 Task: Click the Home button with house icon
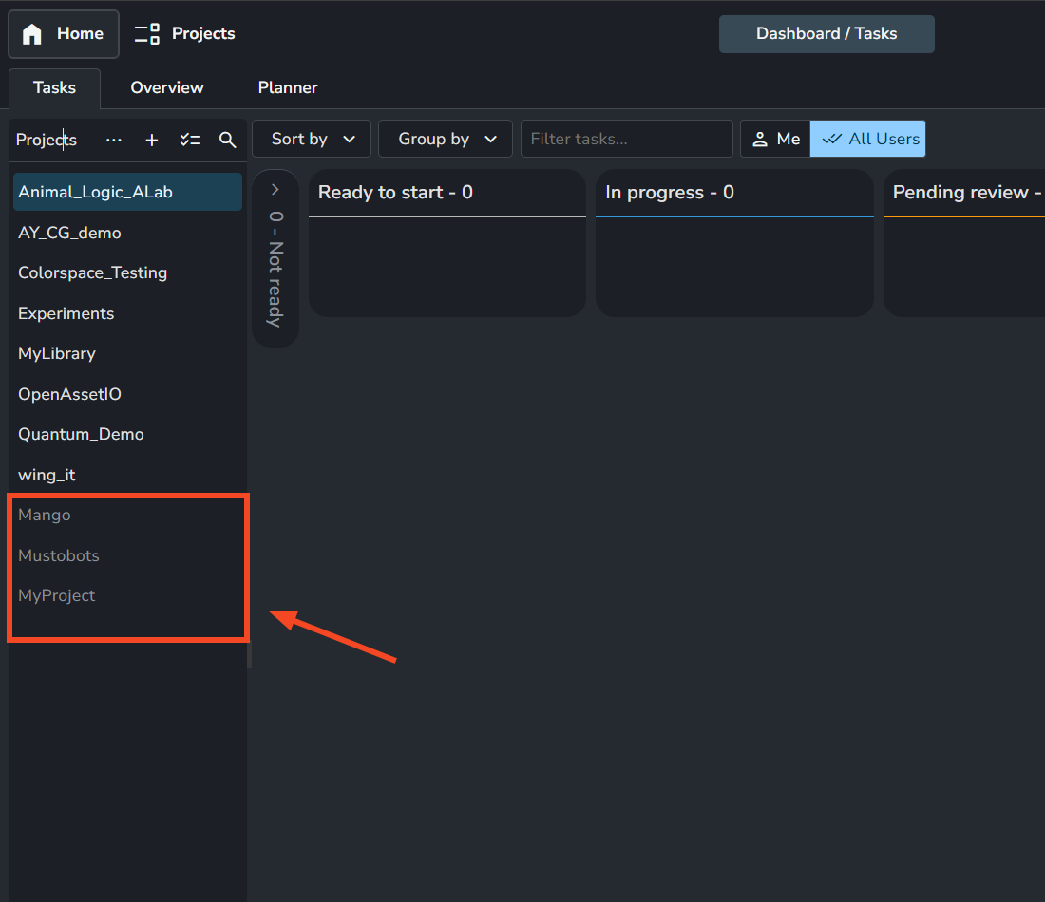tap(64, 34)
